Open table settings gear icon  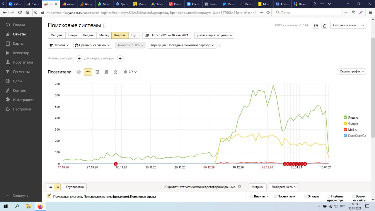(x=240, y=186)
